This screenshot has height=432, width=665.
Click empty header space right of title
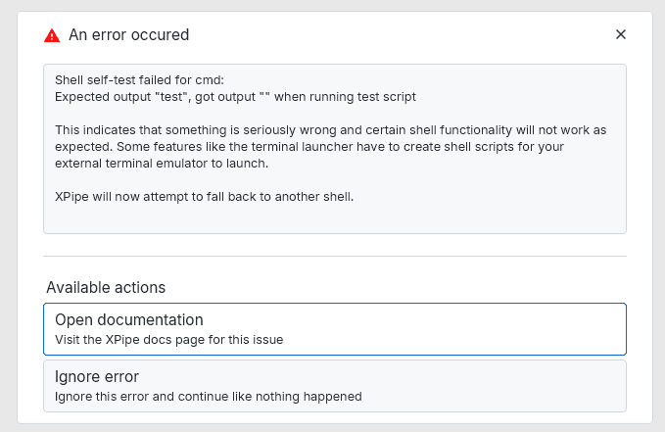click(x=392, y=35)
